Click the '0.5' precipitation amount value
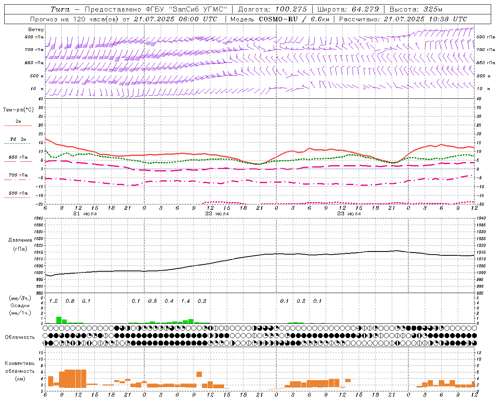The width and height of the screenshot is (497, 398). [x=153, y=301]
